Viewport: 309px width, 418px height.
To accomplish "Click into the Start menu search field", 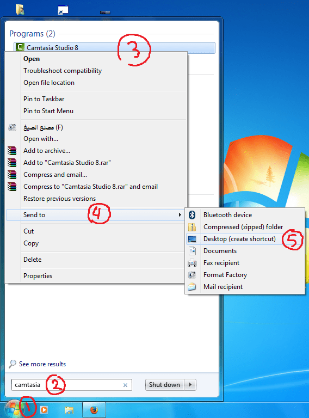I will click(72, 385).
